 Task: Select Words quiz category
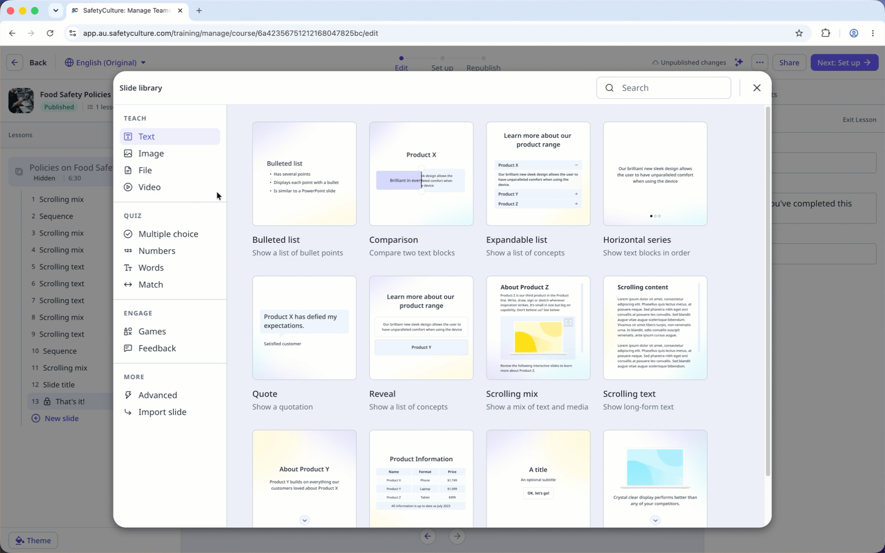coord(170,268)
